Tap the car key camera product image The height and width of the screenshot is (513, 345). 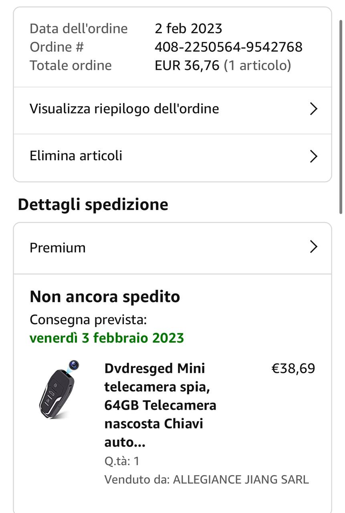click(57, 390)
